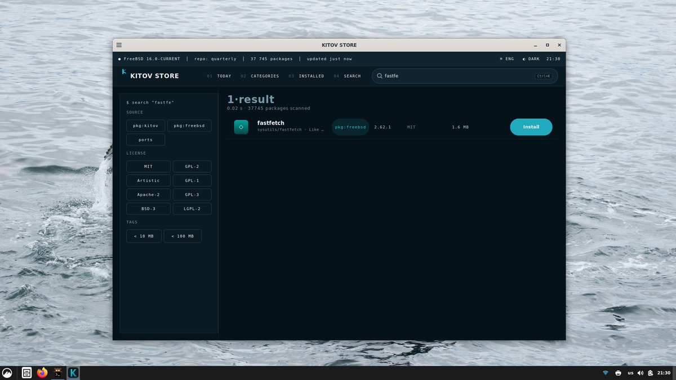Focus the search field containing fastfe
The height and width of the screenshot is (380, 676).
[465, 76]
